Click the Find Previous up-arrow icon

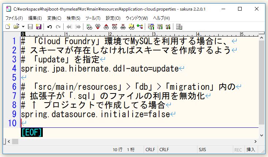[x=106, y=27]
